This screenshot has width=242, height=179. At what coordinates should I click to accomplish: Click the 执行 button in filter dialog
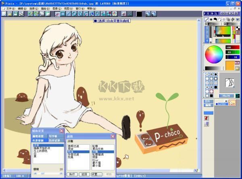pyautogui.click(x=72, y=175)
